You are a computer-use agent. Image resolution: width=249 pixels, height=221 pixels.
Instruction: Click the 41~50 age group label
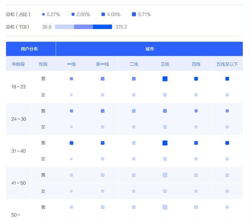(x=18, y=183)
